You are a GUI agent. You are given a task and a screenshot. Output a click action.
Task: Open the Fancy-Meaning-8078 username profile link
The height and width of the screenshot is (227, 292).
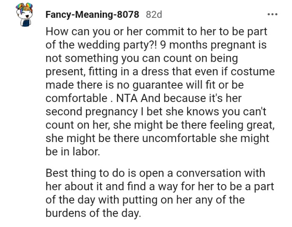point(93,14)
